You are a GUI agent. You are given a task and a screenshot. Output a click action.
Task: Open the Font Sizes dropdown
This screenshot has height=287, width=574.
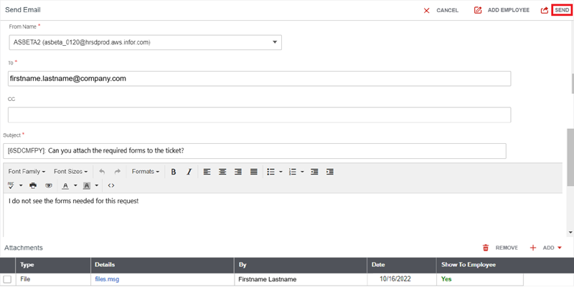pyautogui.click(x=70, y=171)
